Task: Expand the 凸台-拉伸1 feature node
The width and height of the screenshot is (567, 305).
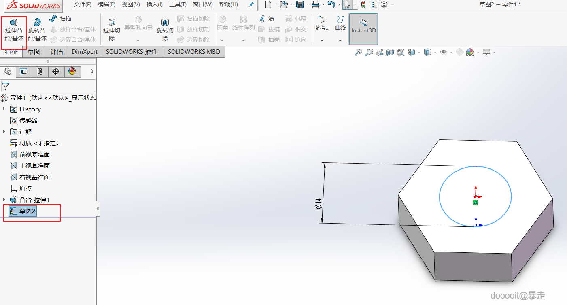Action: 4,200
